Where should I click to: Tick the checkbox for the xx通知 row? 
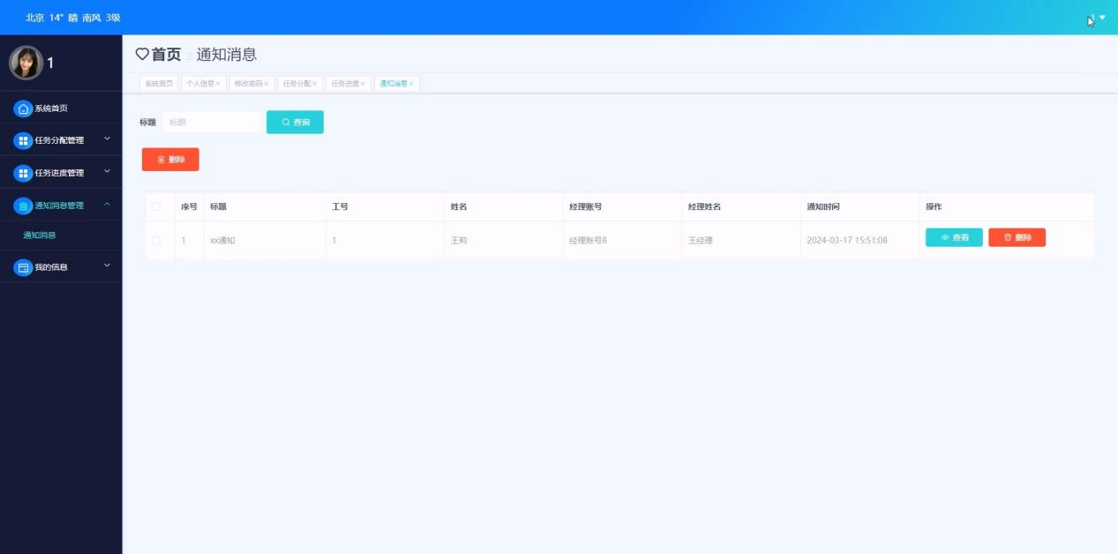click(156, 240)
